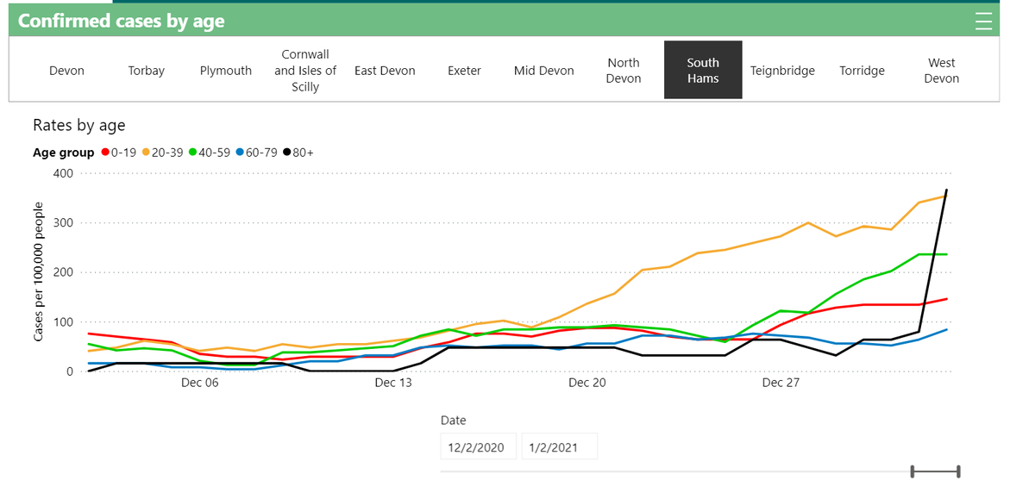The height and width of the screenshot is (499, 1035).
Task: Click the 300 y-axis value
Action: (64, 223)
